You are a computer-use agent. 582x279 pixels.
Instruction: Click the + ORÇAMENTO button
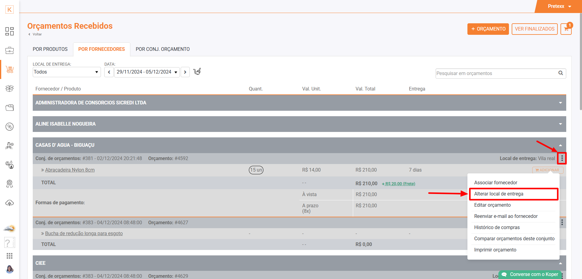[x=488, y=29]
